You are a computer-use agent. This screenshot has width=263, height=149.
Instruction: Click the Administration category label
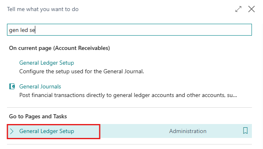click(188, 131)
